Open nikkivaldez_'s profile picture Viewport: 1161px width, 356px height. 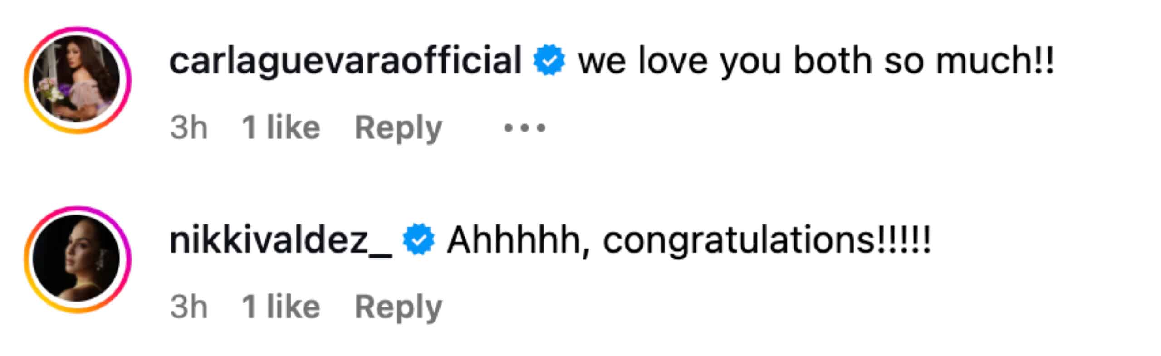78,259
